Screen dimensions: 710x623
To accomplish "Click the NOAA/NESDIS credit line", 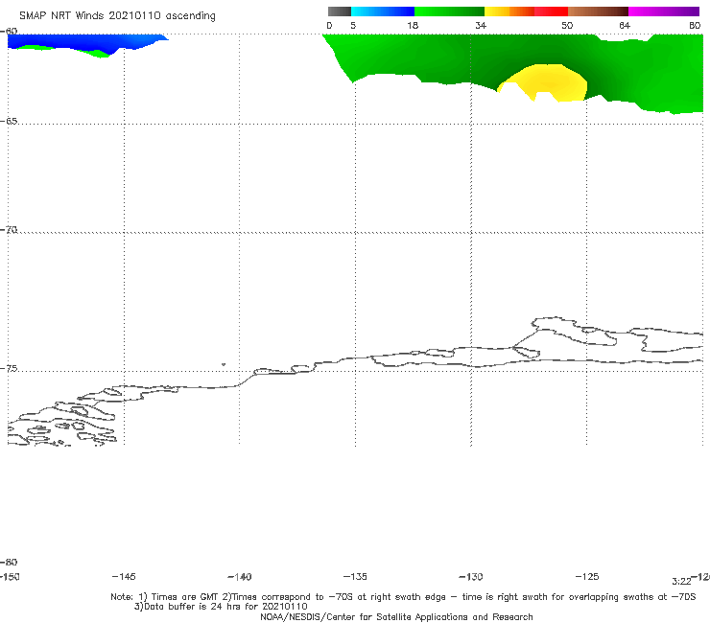I will point(396,616).
